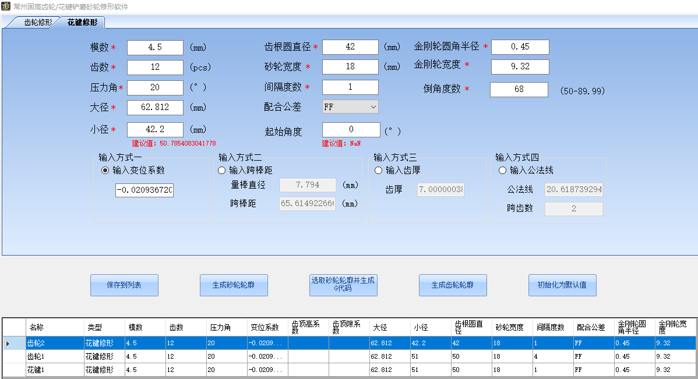The width and height of the screenshot is (698, 379).
Task: Focus the 模数 input field
Action: click(155, 48)
